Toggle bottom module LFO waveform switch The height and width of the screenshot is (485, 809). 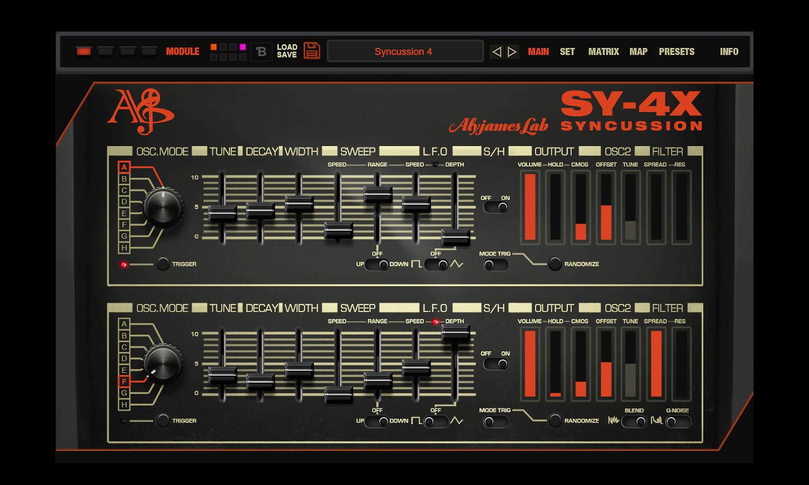436,421
